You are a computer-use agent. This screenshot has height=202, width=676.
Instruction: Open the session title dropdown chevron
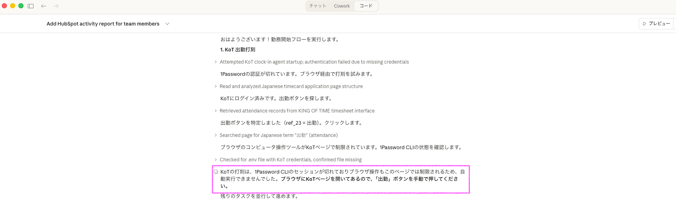167,24
